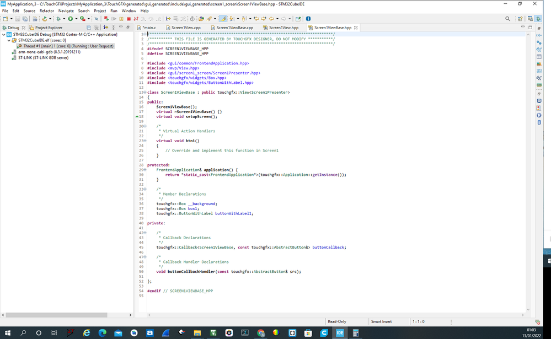The height and width of the screenshot is (339, 551).
Task: Click the Save toolbar icon
Action: 17,19
